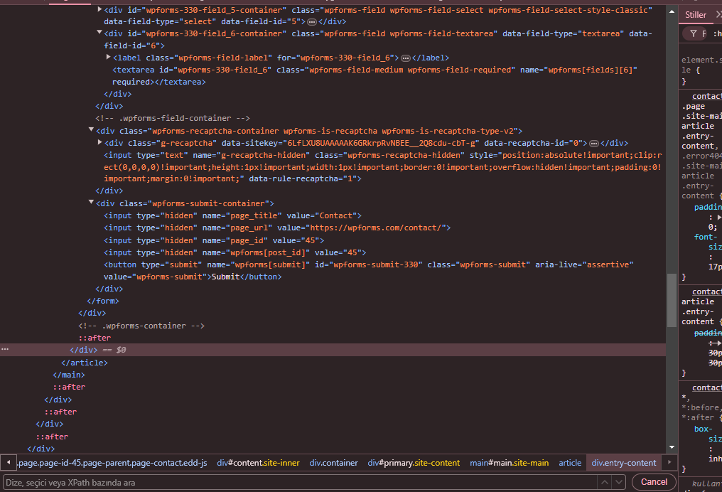Expand the wpforms-330-field_5-container div
The width and height of the screenshot is (722, 492).
click(x=99, y=9)
